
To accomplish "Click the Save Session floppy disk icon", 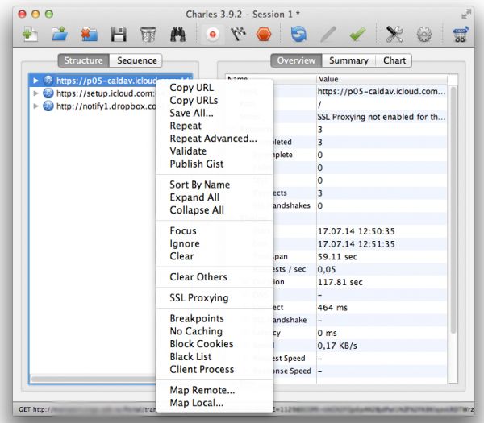I will 119,35.
